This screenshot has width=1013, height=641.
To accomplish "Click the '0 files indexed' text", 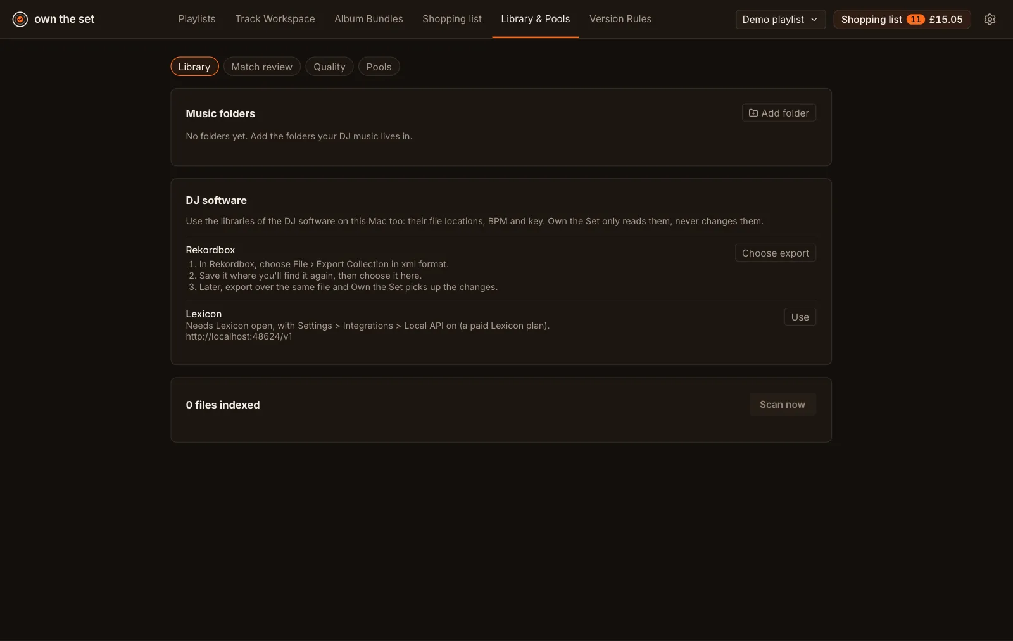I will (x=223, y=405).
